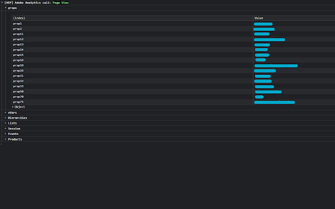Expand the Products section
335x209 pixels.
pos(6,139)
